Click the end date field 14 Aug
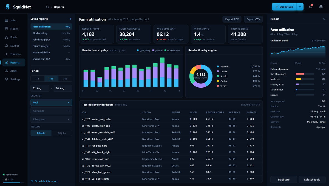329x186 pixels. [63, 88]
